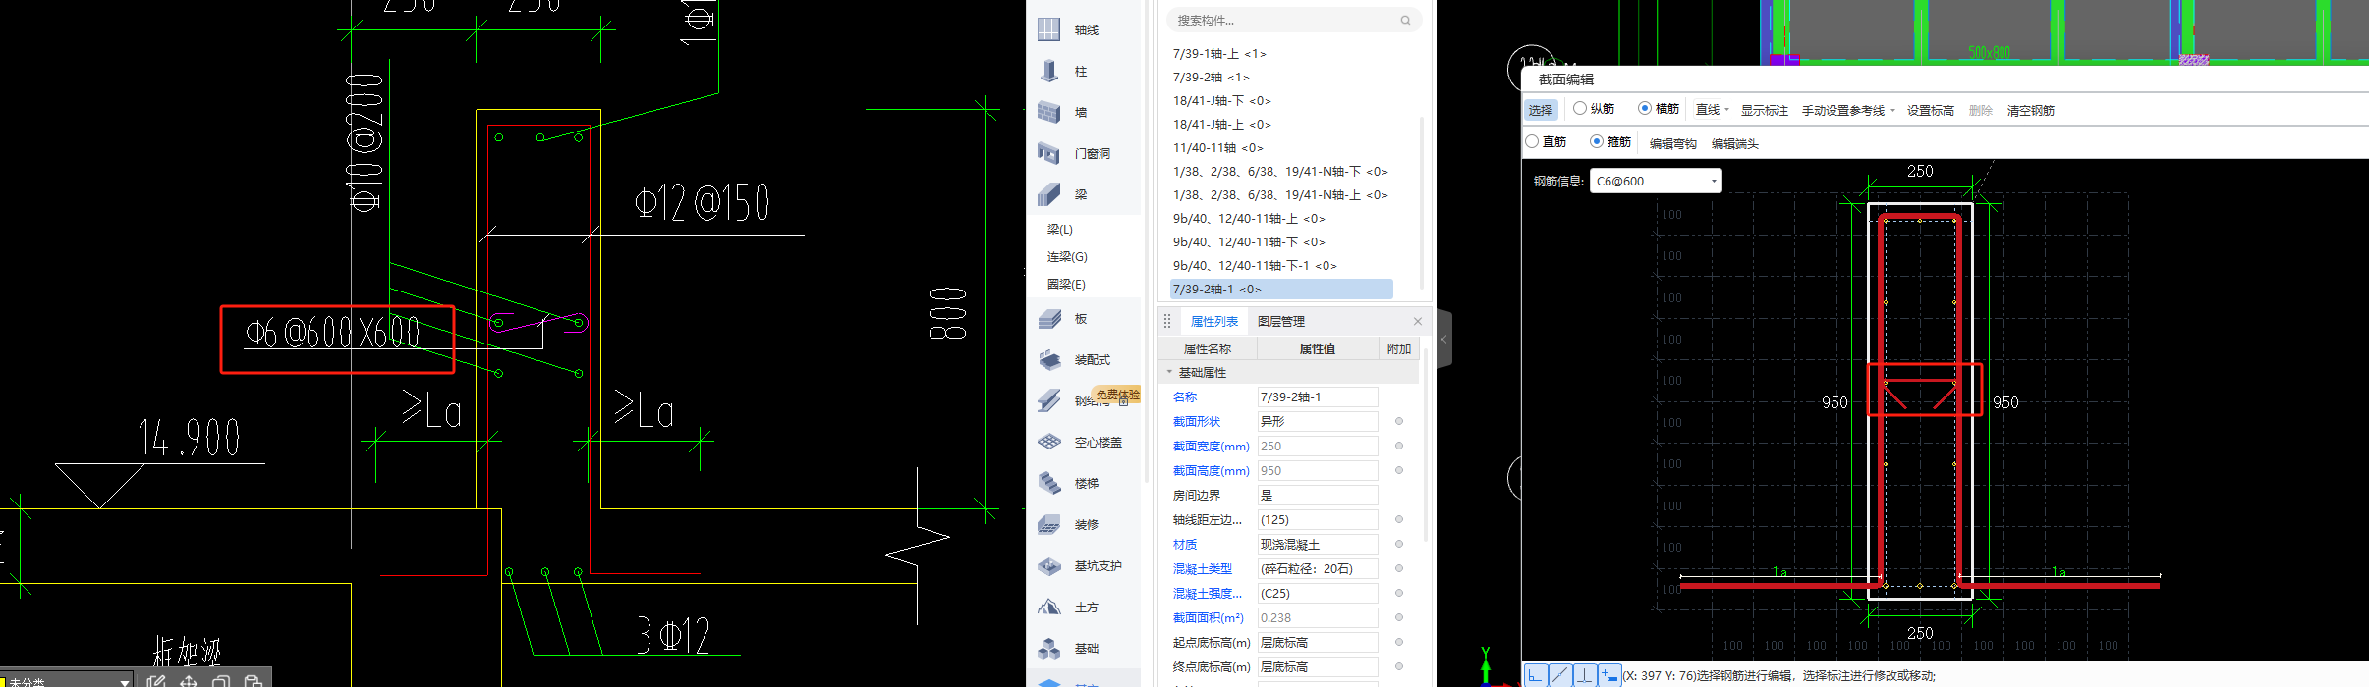Image resolution: width=2369 pixels, height=687 pixels.
Task: Click the 房间边界 value 是
Action: tap(1318, 495)
